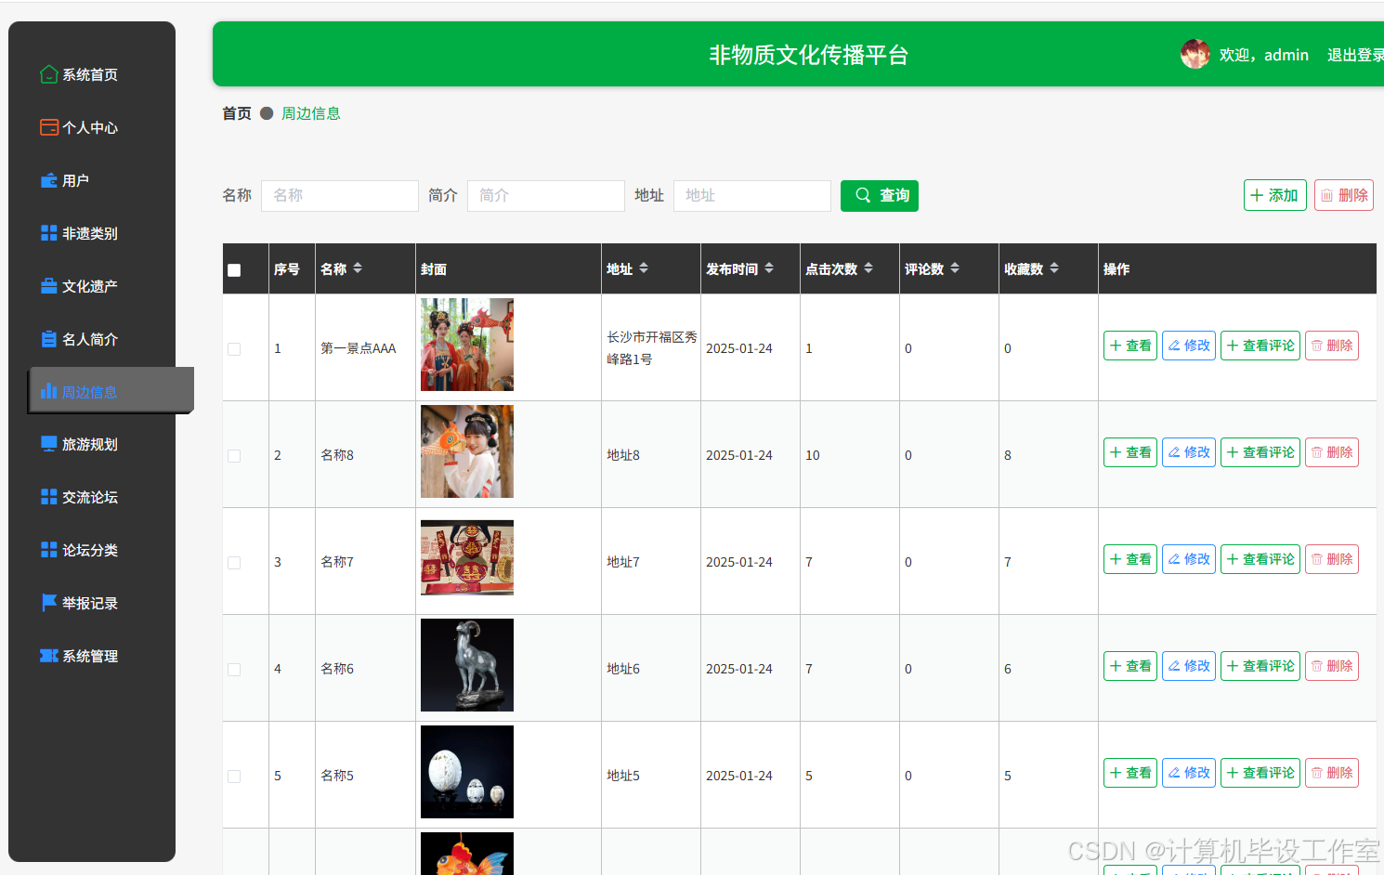Check the row for 名称8
Screen dimensions: 1384x875
(234, 456)
